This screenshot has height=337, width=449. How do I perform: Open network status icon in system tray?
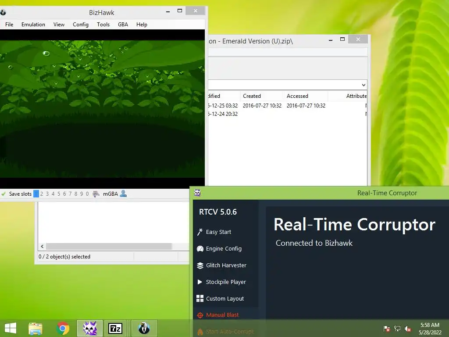click(397, 329)
